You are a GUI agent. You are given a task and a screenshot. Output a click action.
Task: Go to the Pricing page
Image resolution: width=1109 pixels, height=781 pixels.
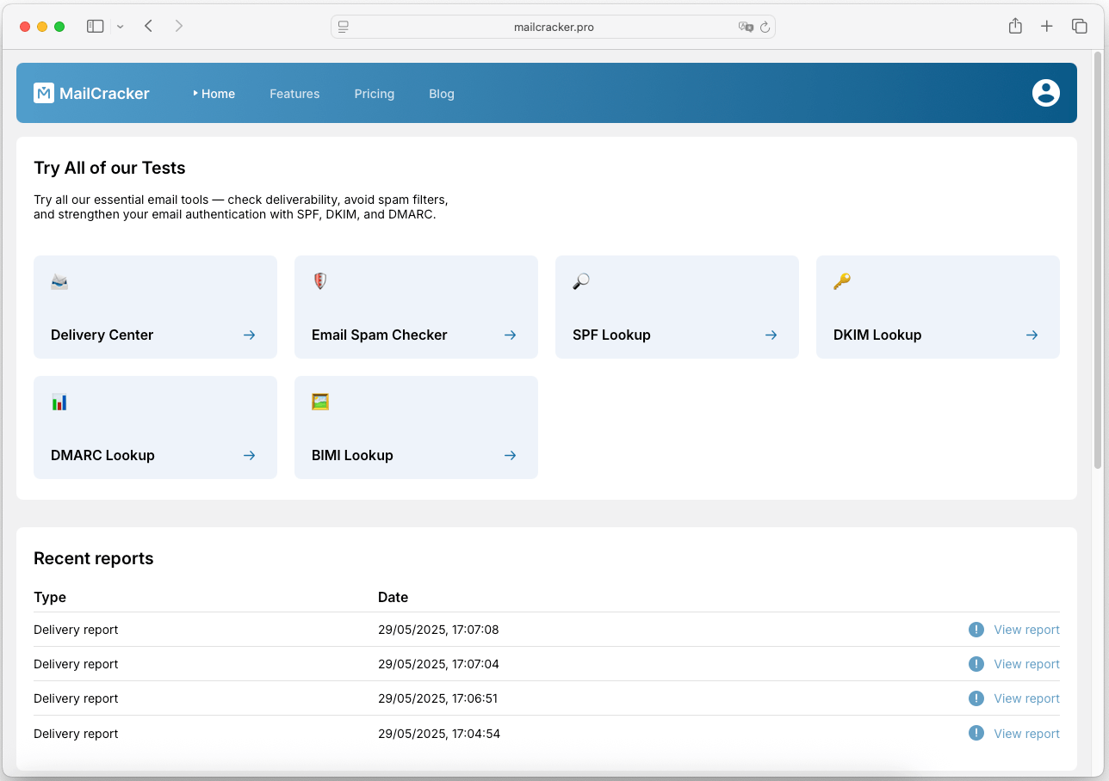[374, 94]
